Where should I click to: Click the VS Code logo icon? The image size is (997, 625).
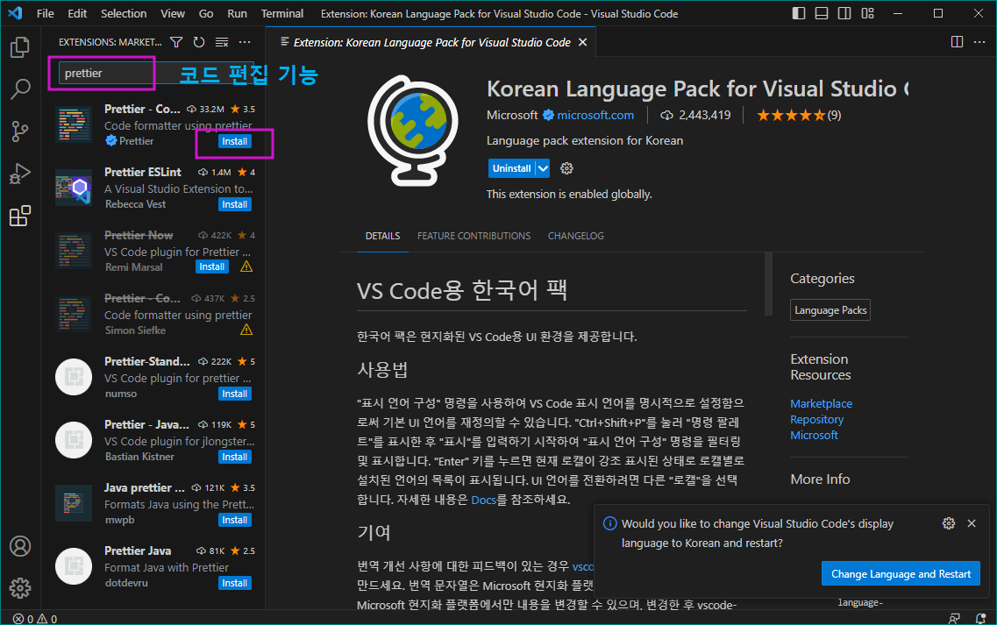[15, 13]
